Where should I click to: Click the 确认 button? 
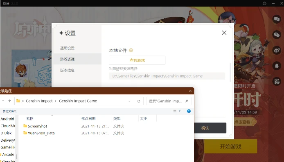tap(210, 128)
